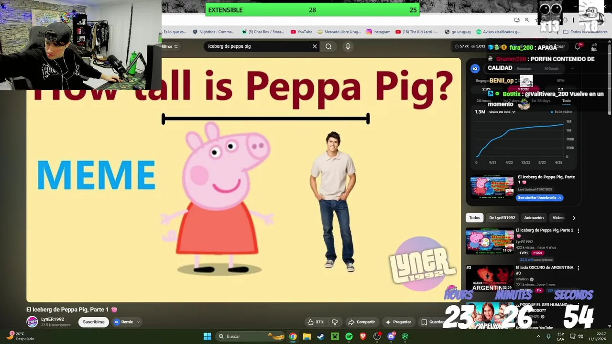Click the 'El Iceberg de Peppa Pig, Parte 1' panel thumbnail
The height and width of the screenshot is (344, 612).
pos(492,187)
